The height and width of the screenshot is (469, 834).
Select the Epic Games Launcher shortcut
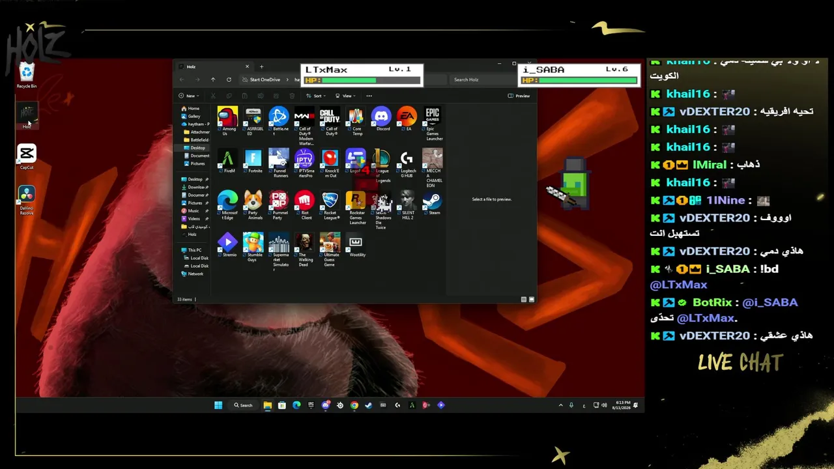click(433, 124)
